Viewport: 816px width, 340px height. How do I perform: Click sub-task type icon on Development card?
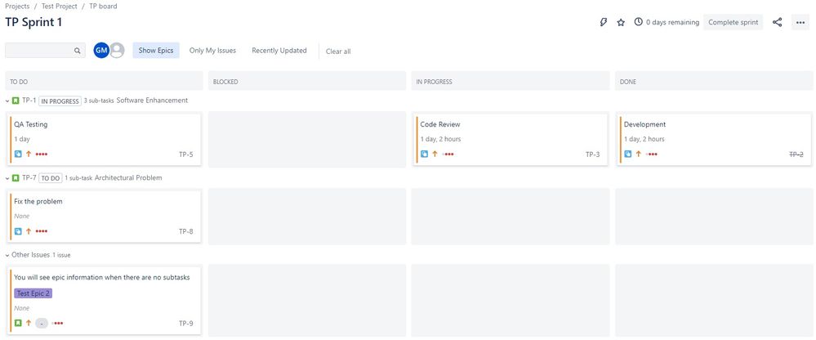click(628, 154)
